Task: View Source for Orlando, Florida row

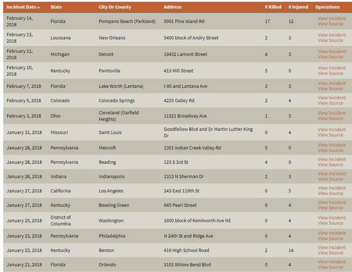Action: click(x=330, y=267)
